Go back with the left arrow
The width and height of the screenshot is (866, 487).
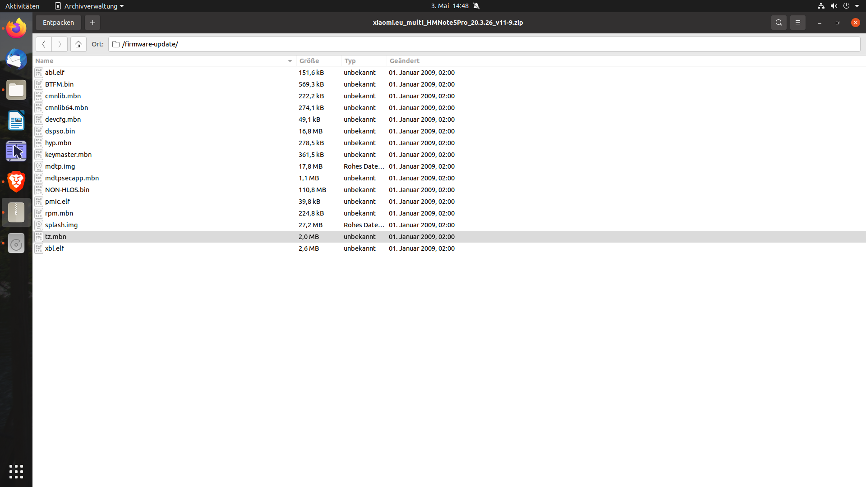click(x=44, y=44)
